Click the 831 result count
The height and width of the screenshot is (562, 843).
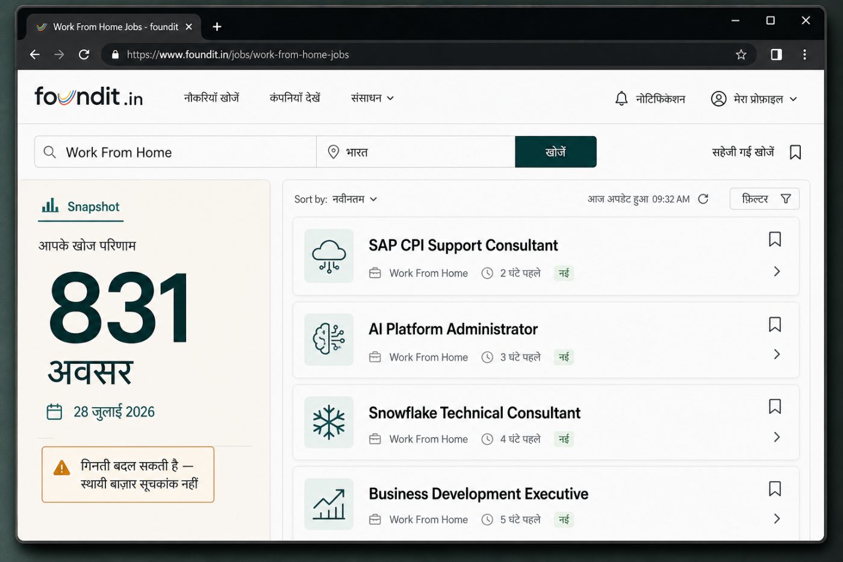click(x=119, y=308)
